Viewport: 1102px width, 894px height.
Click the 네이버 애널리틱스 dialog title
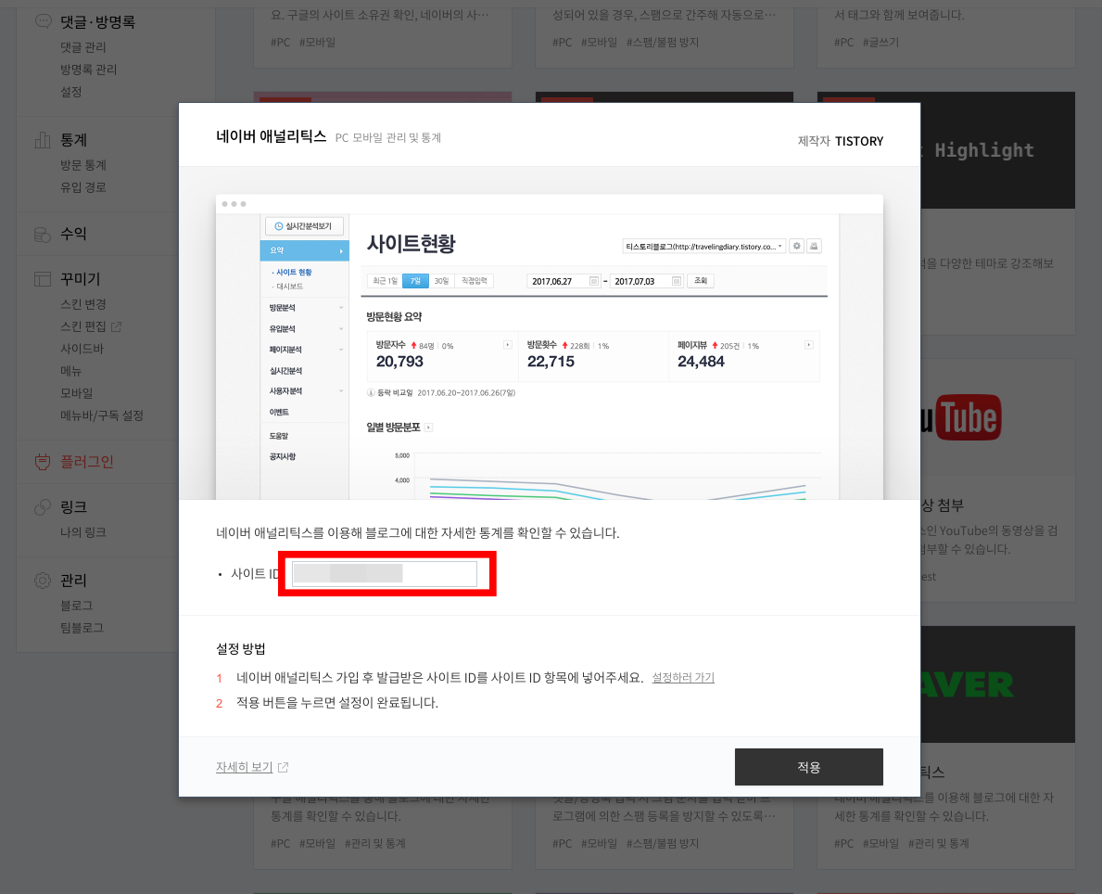tap(272, 136)
